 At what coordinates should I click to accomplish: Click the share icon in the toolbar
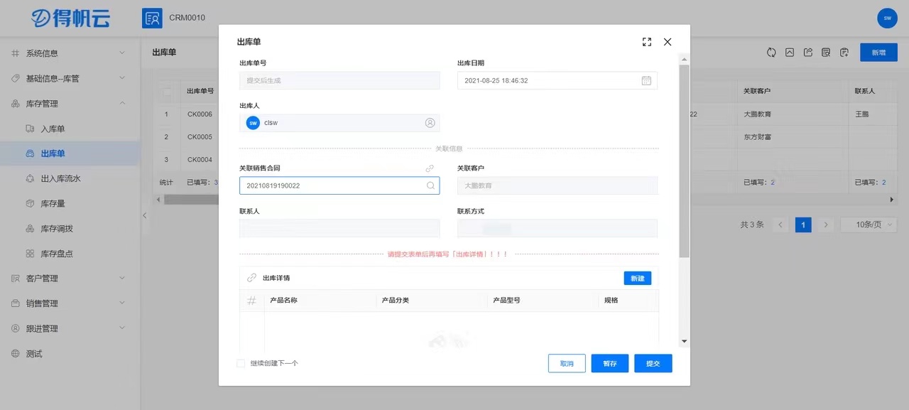click(808, 52)
